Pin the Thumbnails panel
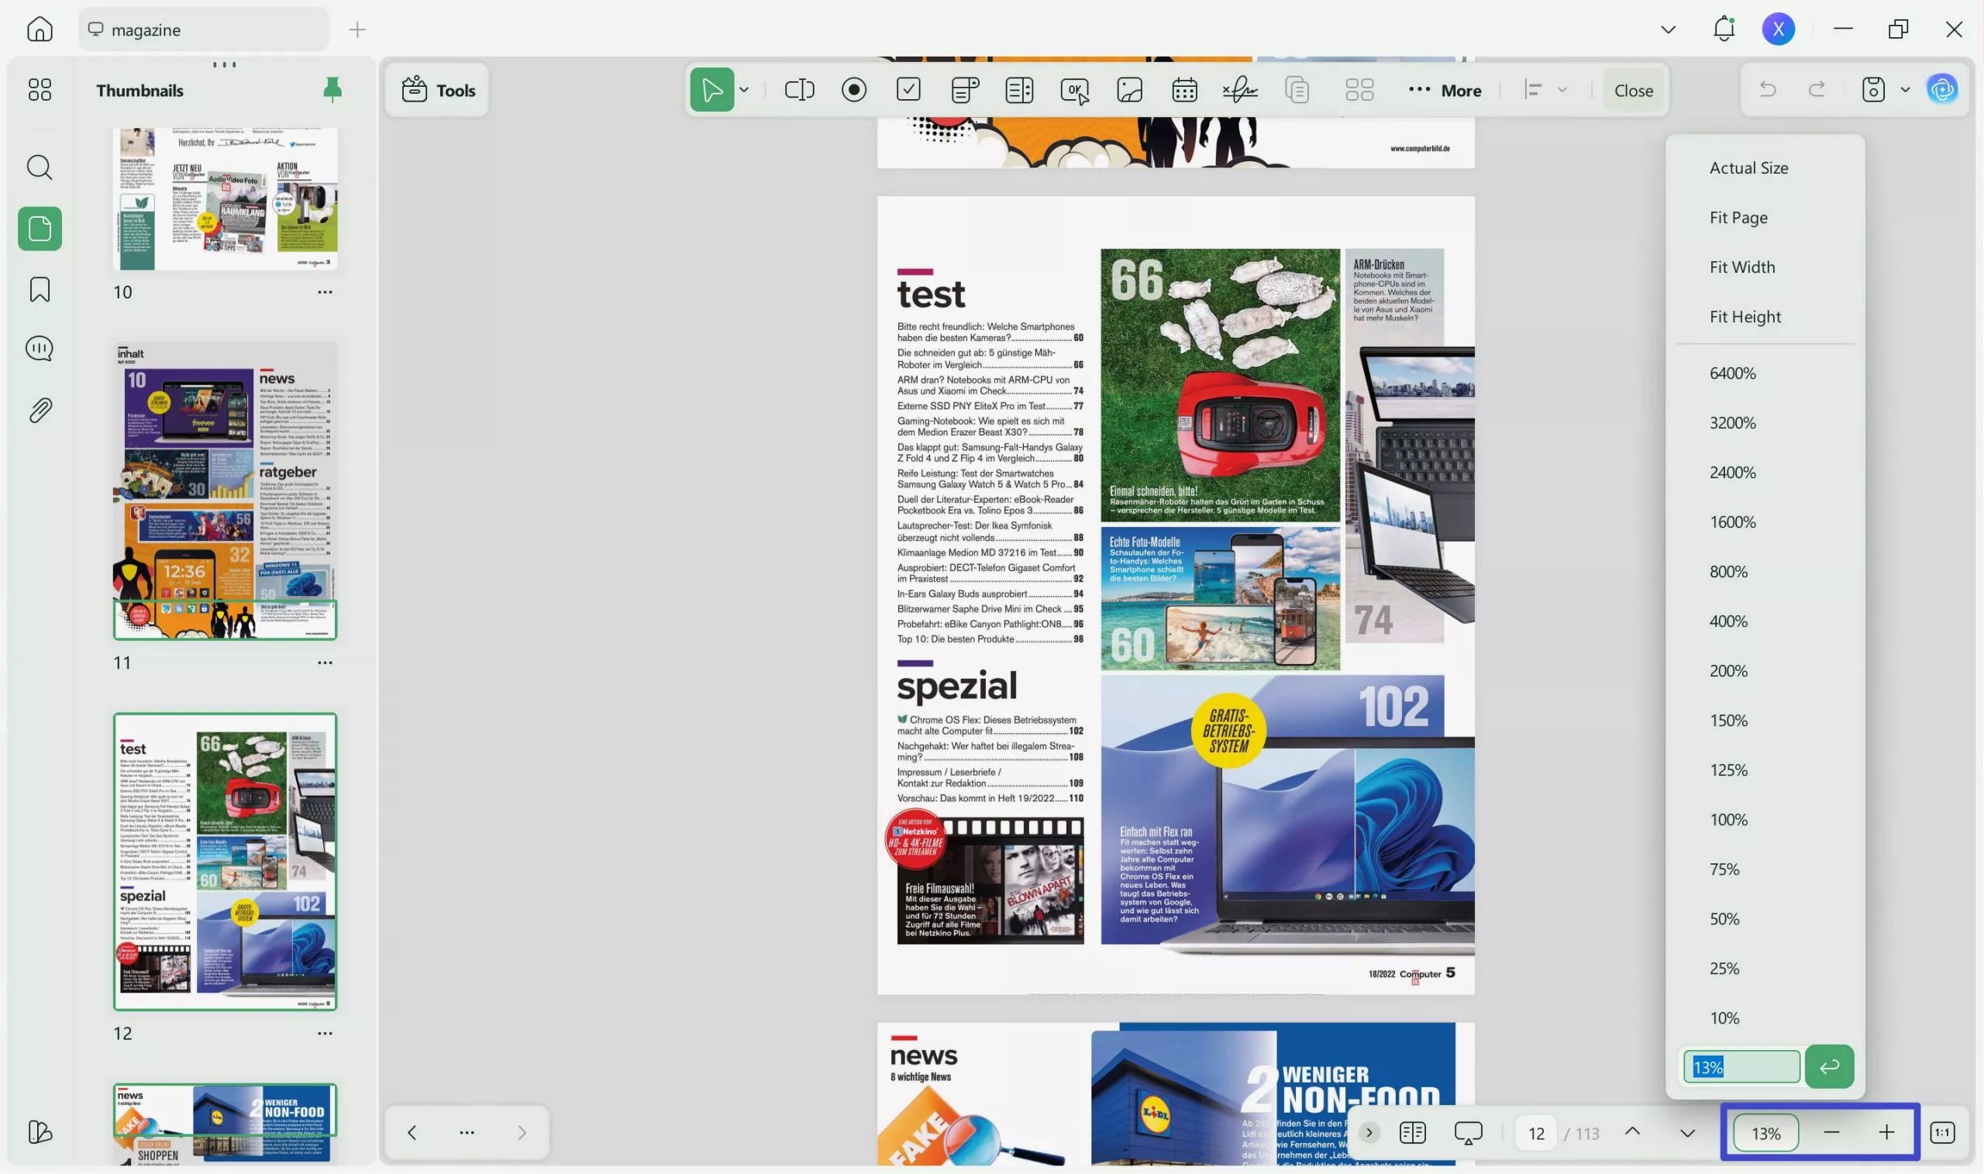 click(332, 89)
